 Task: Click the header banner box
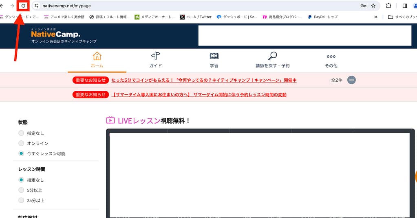click(305, 35)
